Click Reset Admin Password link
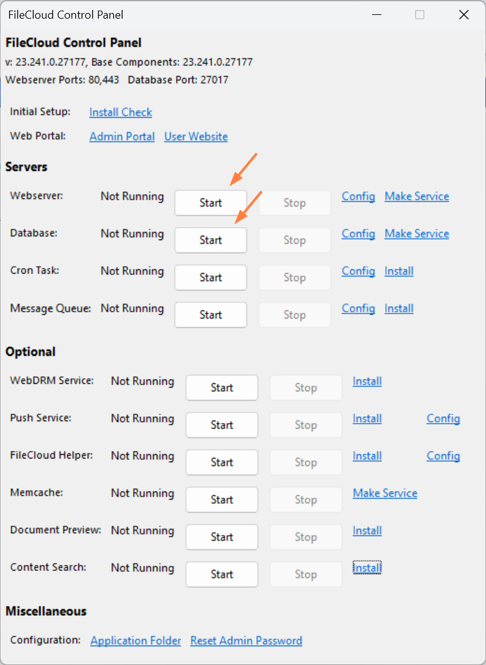 point(246,640)
